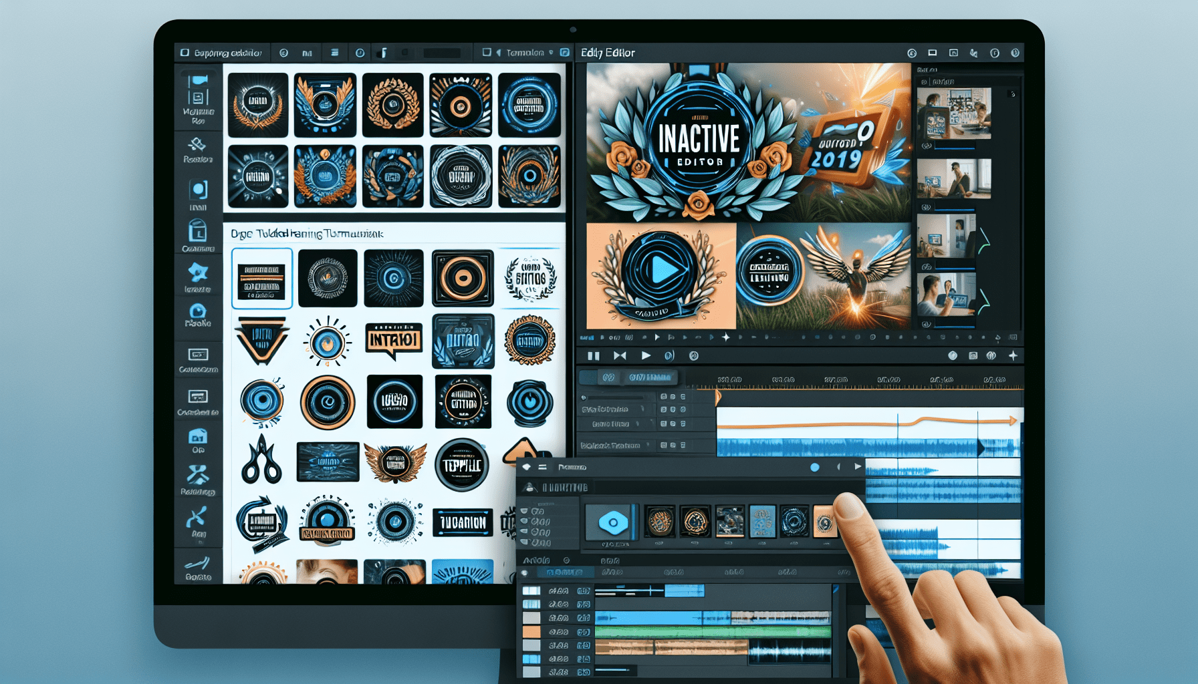Click the 2019 orange sign badge in preview
Screen dimensions: 1198x684
844,148
